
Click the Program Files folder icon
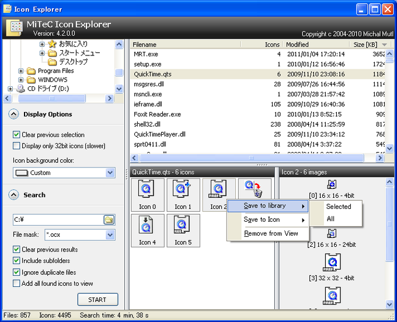click(31, 71)
